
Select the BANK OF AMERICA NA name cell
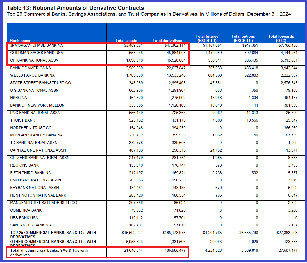tap(31, 68)
